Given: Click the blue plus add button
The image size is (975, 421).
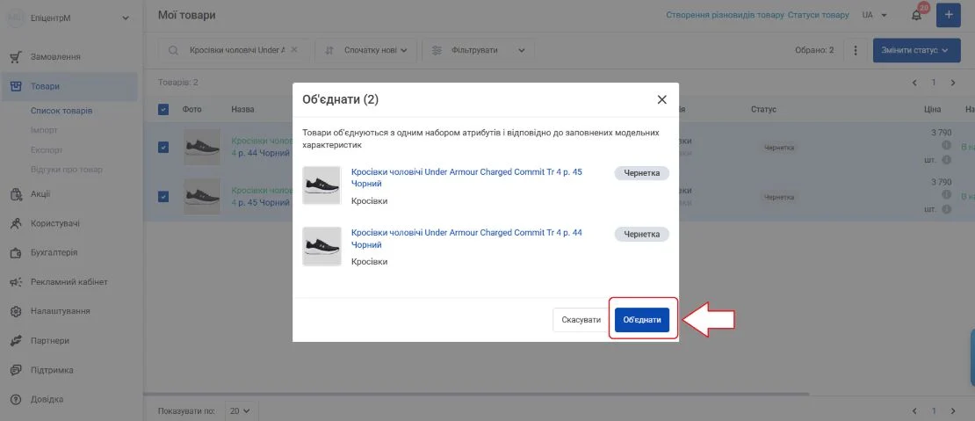Looking at the screenshot, I should [949, 15].
